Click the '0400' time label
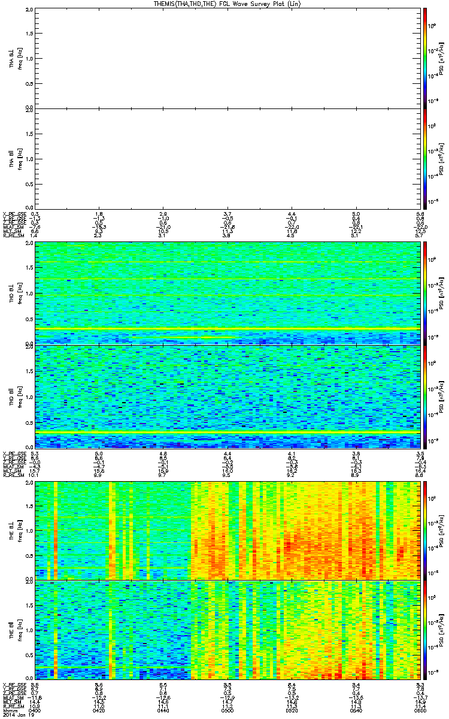The image size is (449, 719). (35, 710)
